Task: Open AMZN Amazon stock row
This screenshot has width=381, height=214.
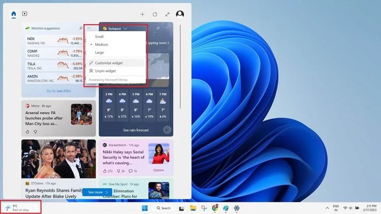Action: point(54,79)
